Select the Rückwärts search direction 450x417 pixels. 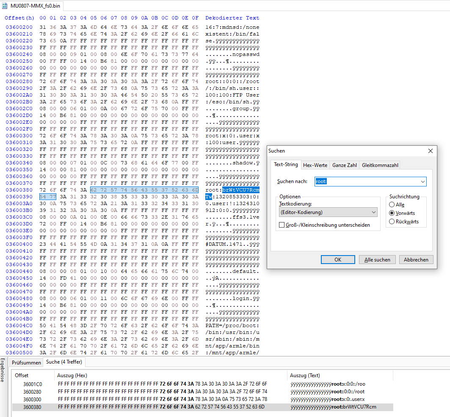click(392, 221)
